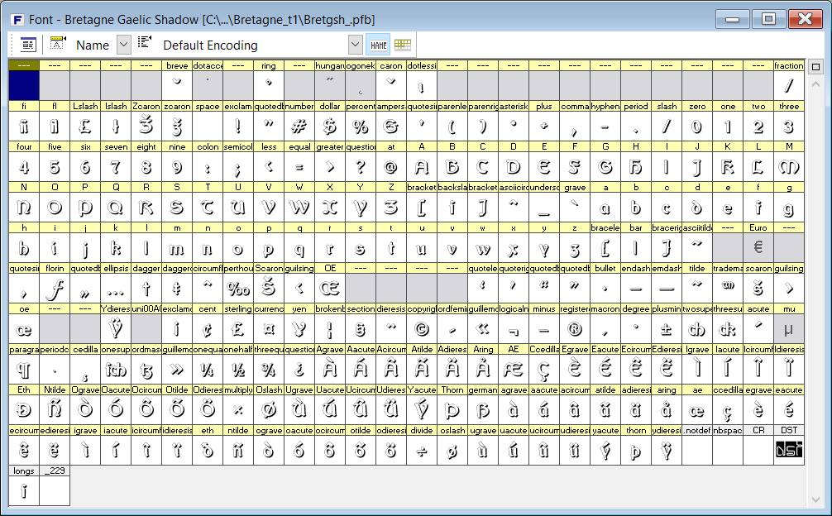Select the Ydieresis glyph cell
Screen dimensions: 832x516
click(x=115, y=329)
